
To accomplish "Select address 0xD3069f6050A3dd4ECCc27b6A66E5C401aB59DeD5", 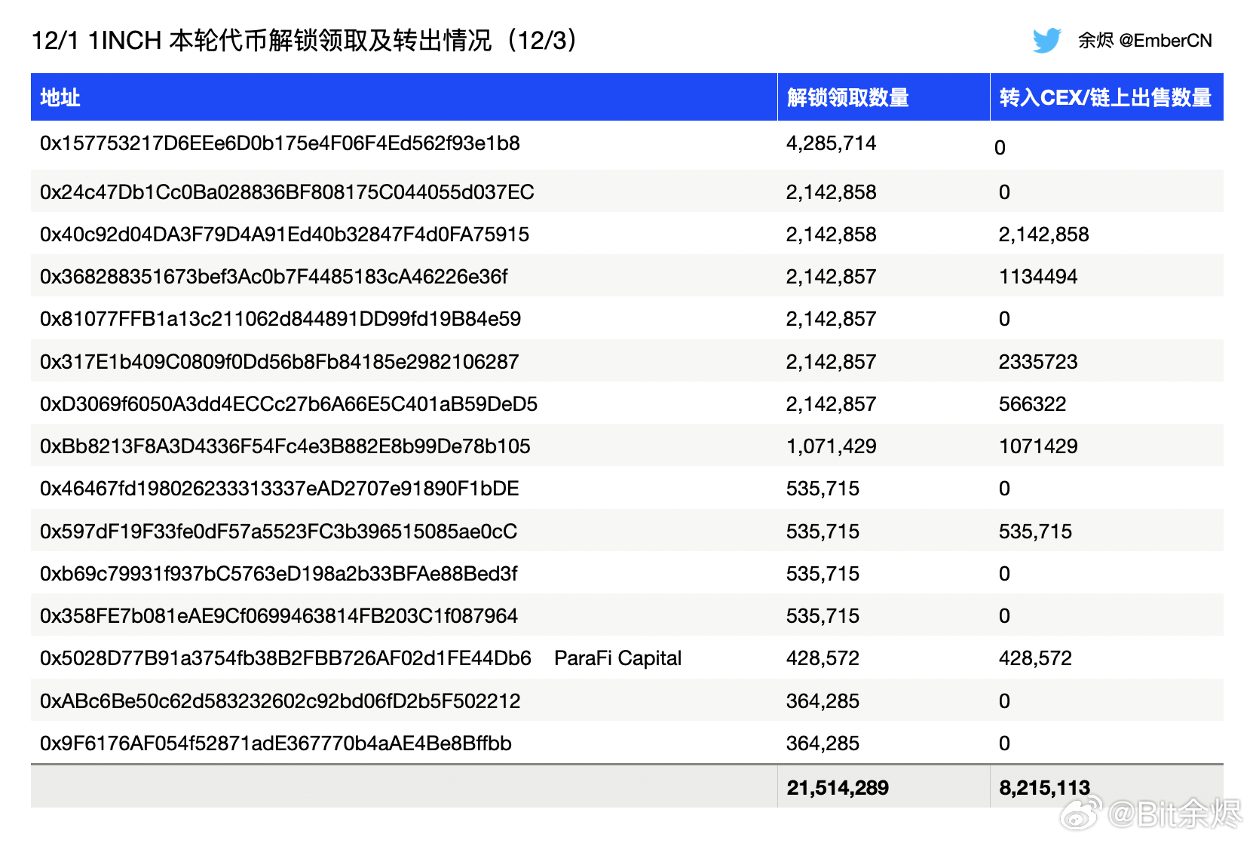I will pyautogui.click(x=289, y=404).
